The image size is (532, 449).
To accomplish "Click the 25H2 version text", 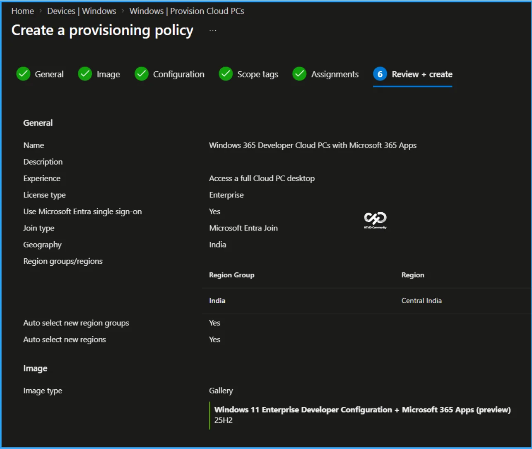I will point(224,420).
